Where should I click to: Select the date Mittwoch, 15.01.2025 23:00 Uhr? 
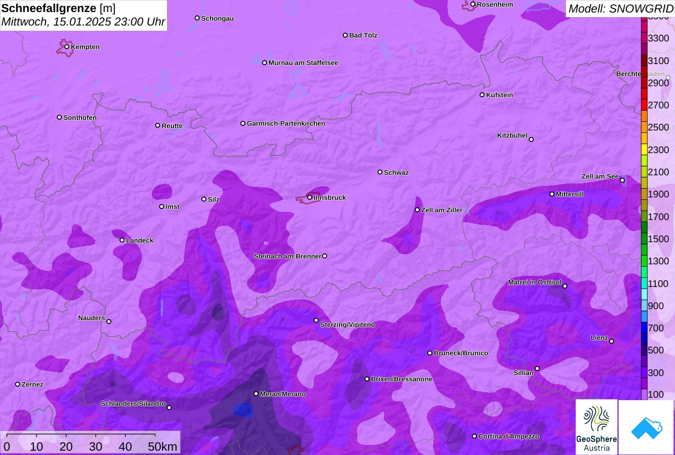pos(83,22)
